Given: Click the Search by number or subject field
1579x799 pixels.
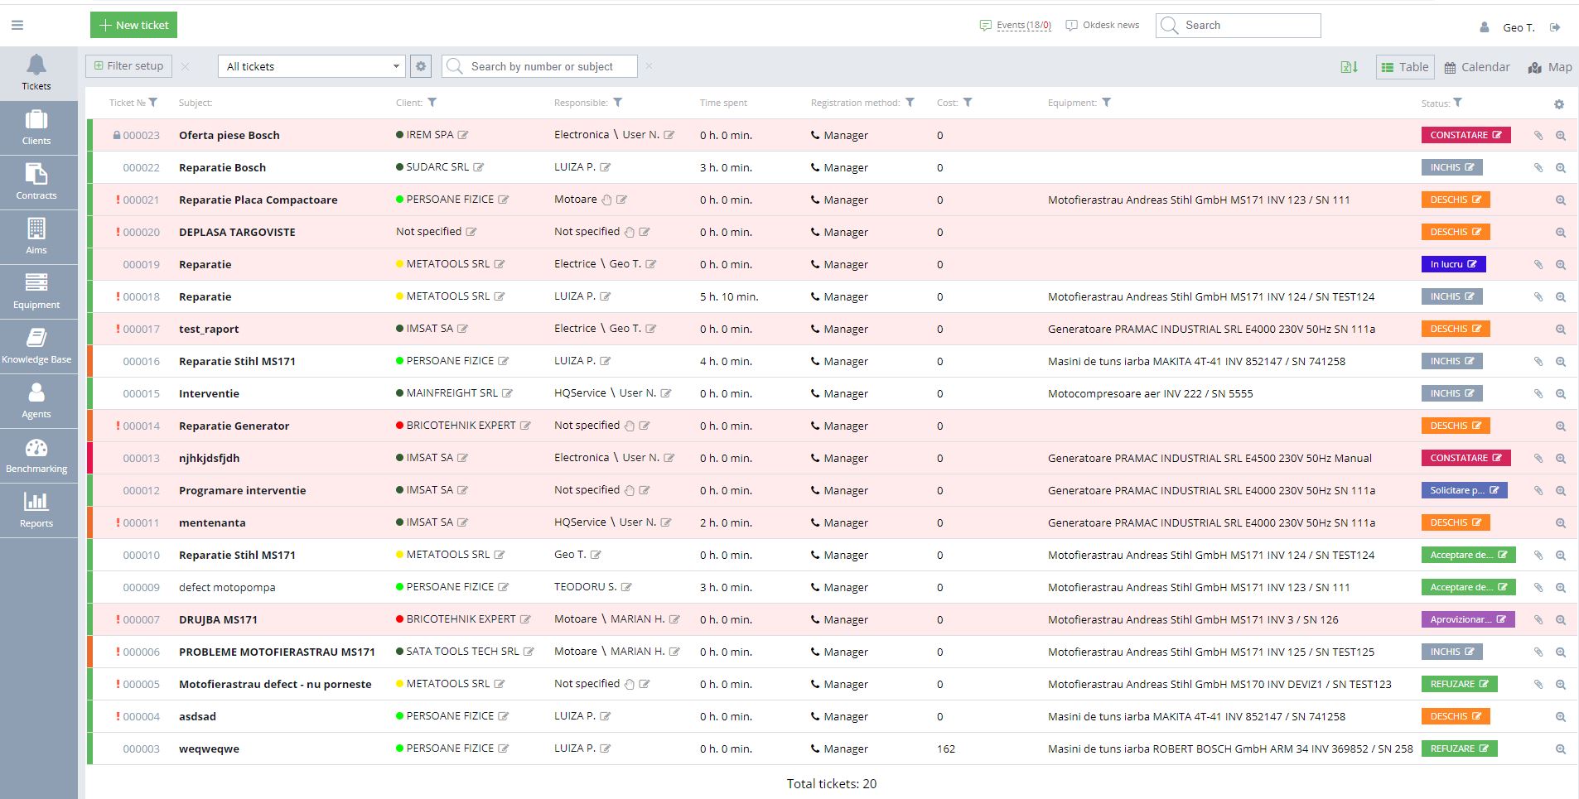Looking at the screenshot, I should tap(548, 66).
